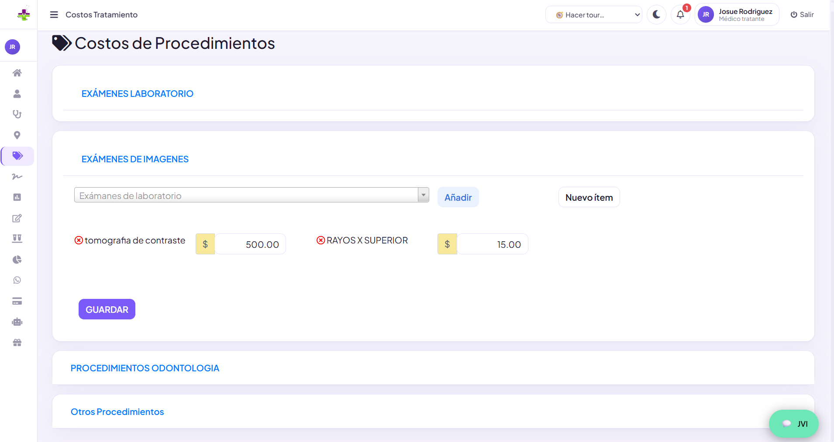
Task: Remove the RAYOS X SUPERIOR item
Action: pos(321,240)
